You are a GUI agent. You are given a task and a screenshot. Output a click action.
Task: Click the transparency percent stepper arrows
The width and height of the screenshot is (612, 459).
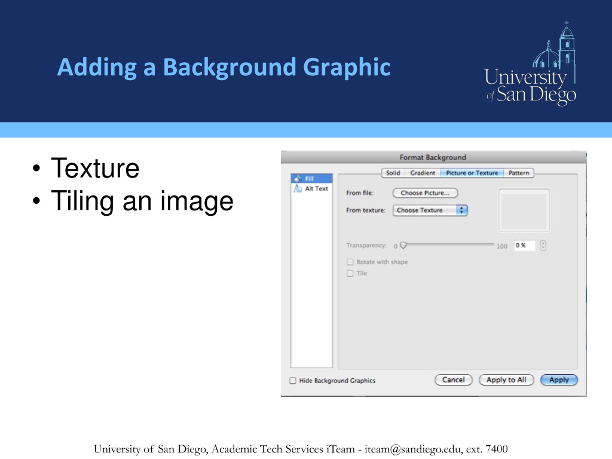click(543, 246)
